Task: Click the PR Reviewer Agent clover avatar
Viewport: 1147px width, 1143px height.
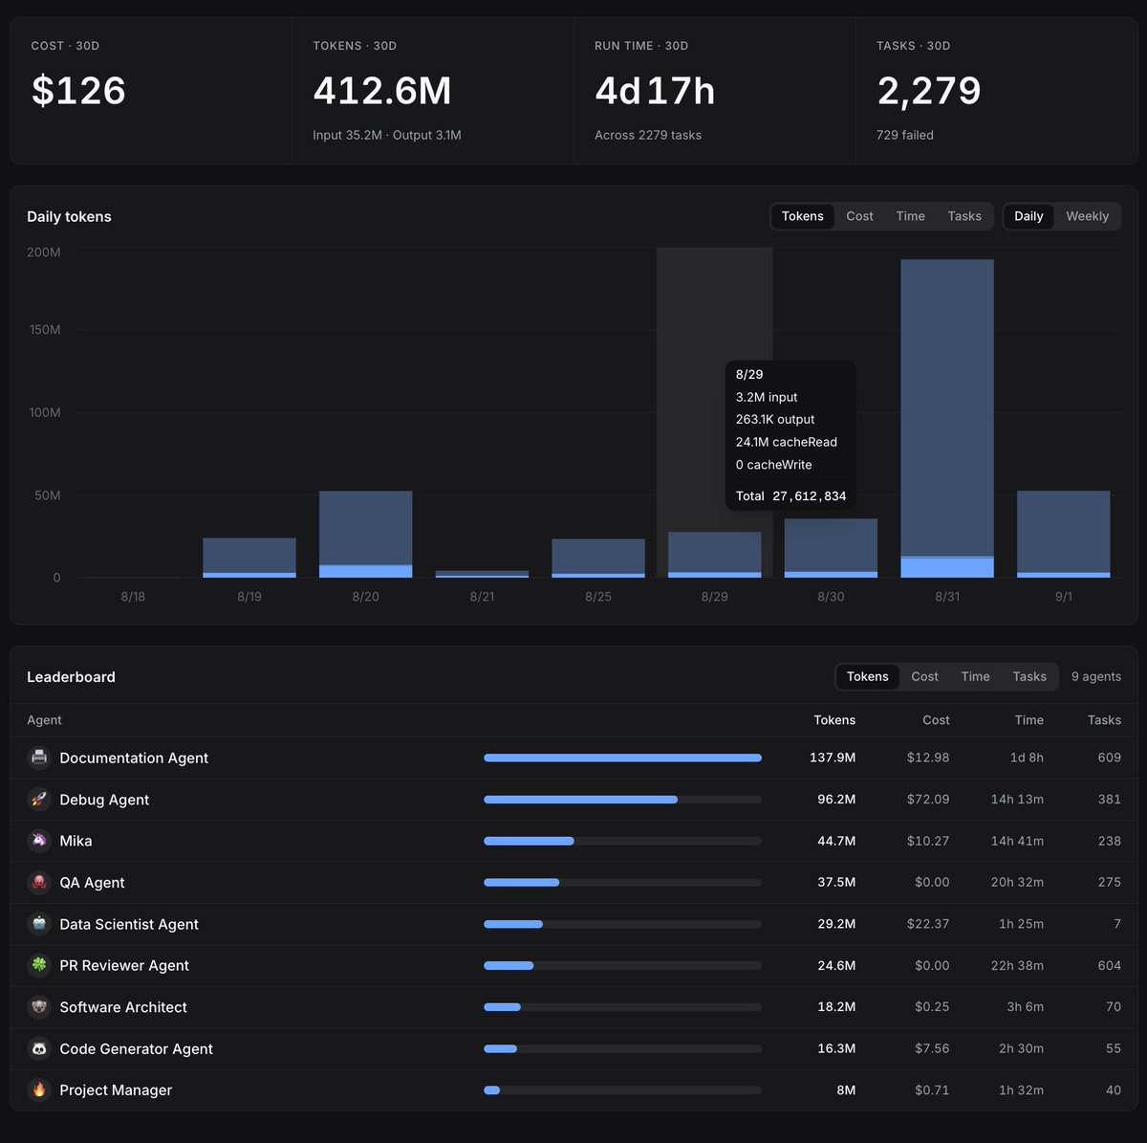Action: 39,966
